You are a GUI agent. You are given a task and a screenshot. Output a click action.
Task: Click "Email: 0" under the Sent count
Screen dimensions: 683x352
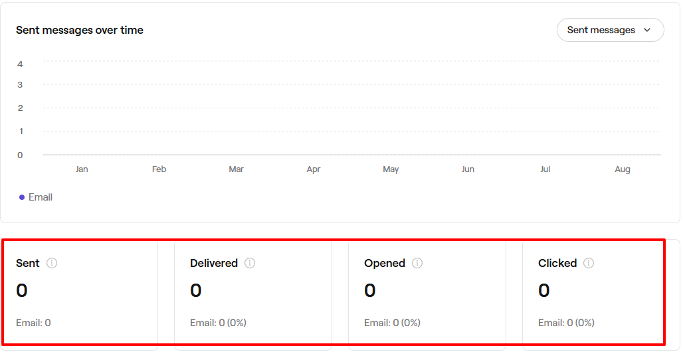(33, 323)
